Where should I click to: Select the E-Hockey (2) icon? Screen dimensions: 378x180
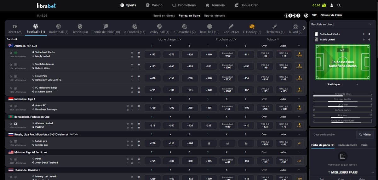252,26
